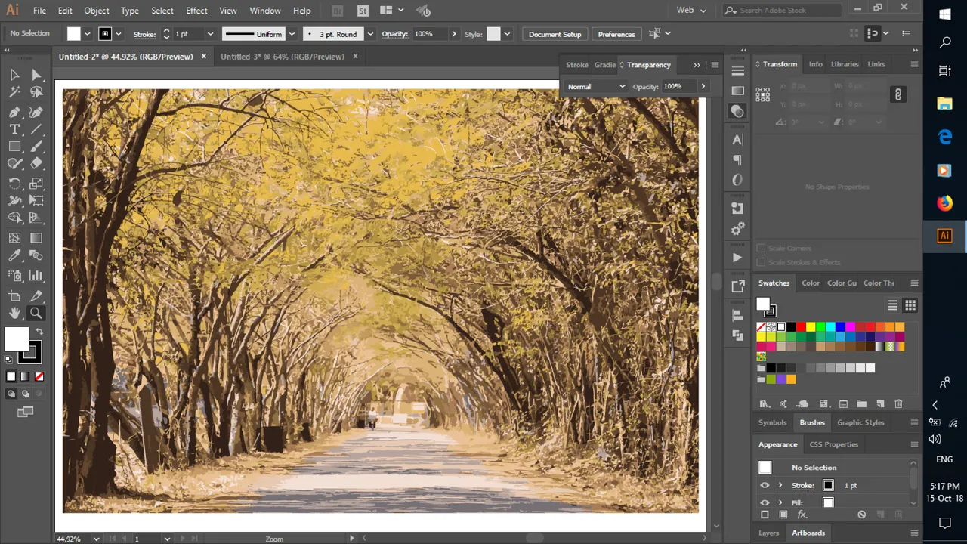This screenshot has width=967, height=544.
Task: Select the Artboard tool
Action: (x=14, y=296)
